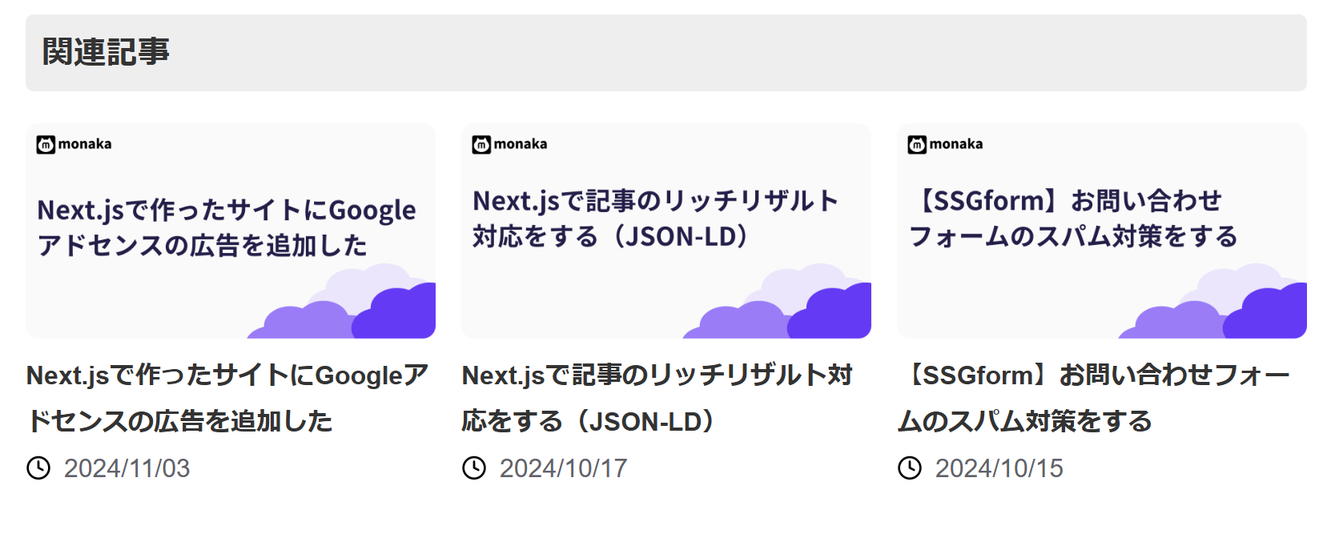The image size is (1331, 550).
Task: Click the clock icon beside 2024/10/15
Action: tap(910, 468)
